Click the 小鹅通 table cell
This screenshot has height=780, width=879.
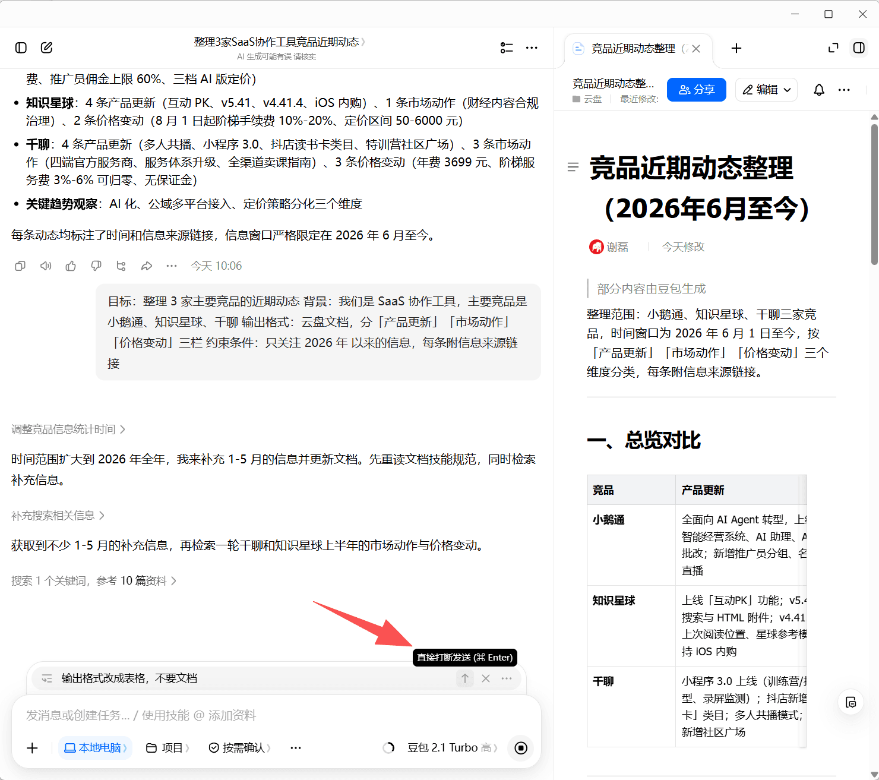(x=631, y=545)
